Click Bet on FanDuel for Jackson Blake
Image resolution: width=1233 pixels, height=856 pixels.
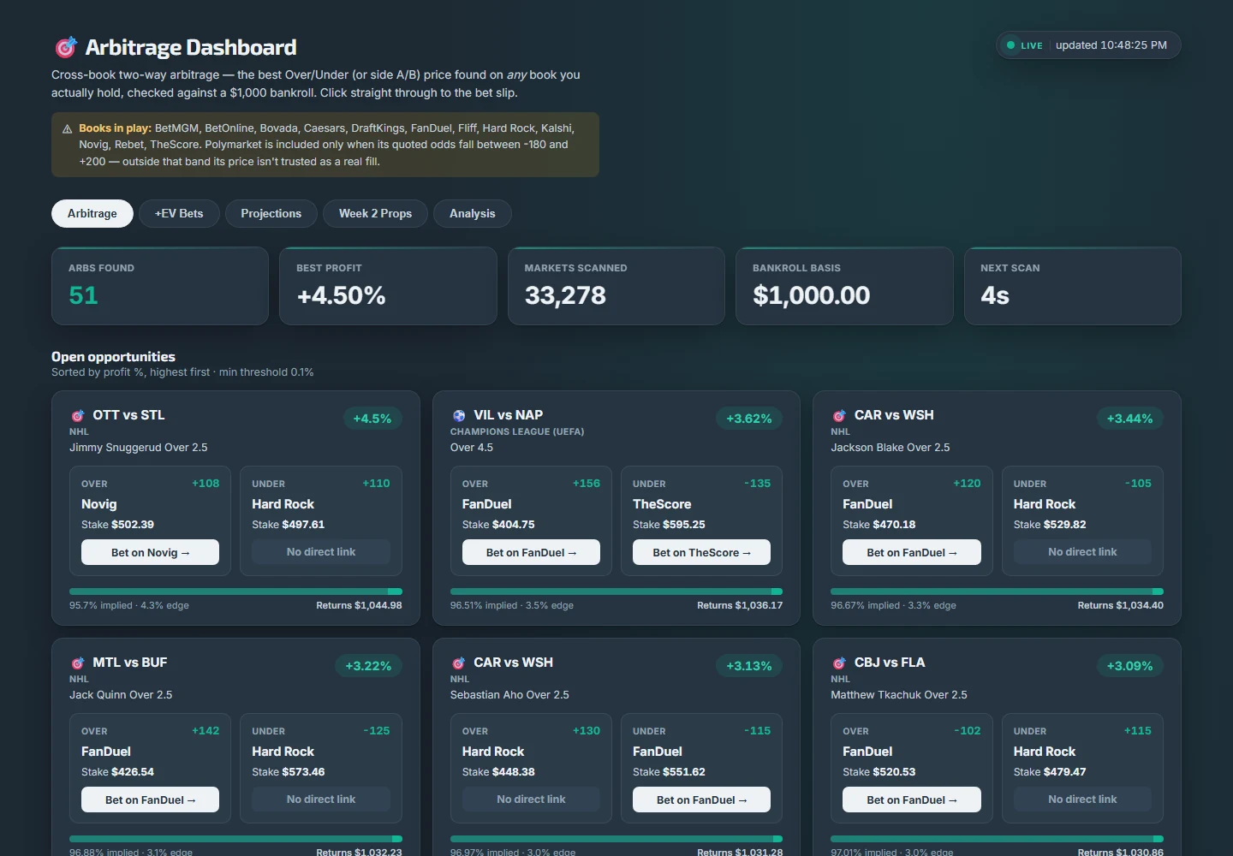pos(912,552)
